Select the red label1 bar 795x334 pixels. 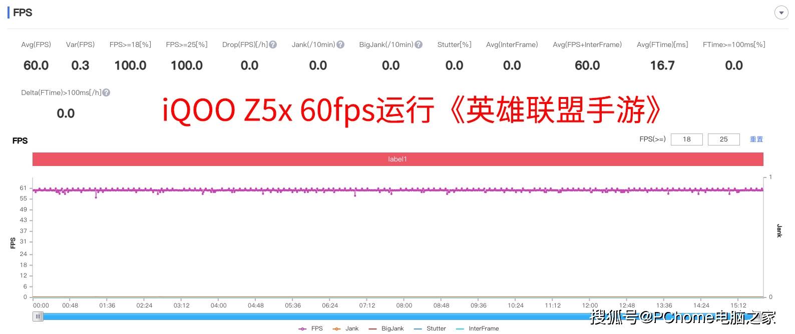point(397,159)
